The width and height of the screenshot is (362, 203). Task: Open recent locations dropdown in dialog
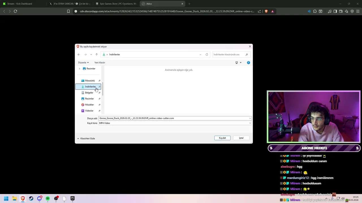click(91, 54)
